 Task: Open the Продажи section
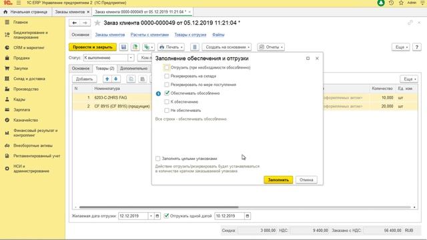pos(21,58)
